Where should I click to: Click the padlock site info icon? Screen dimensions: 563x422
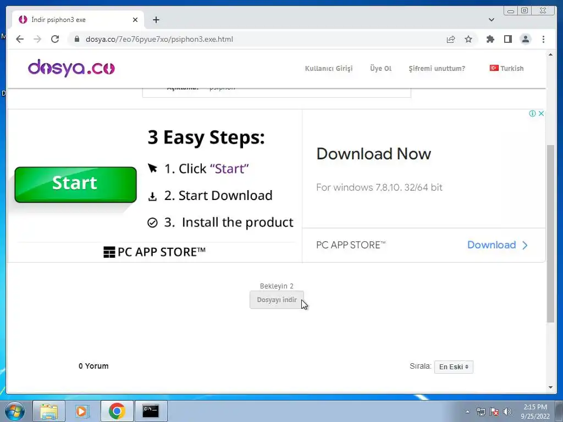point(77,39)
